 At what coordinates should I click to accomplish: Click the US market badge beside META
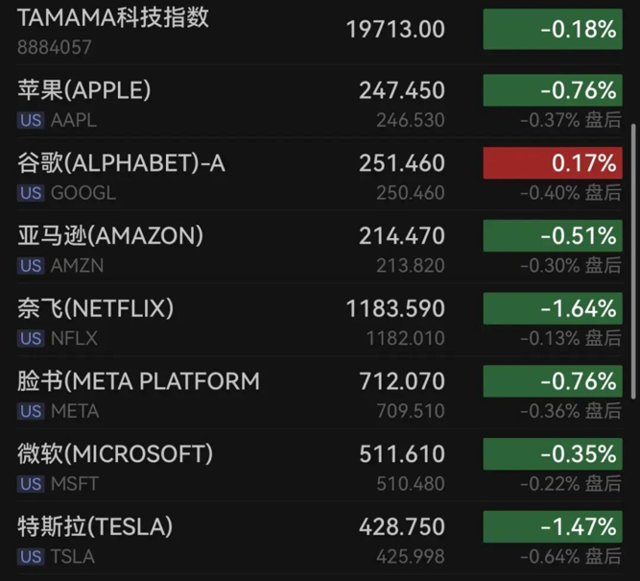pyautogui.click(x=31, y=412)
